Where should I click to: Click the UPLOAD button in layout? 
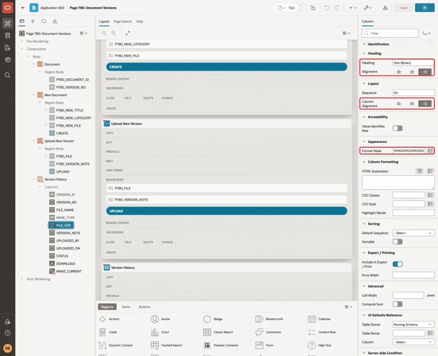click(227, 211)
